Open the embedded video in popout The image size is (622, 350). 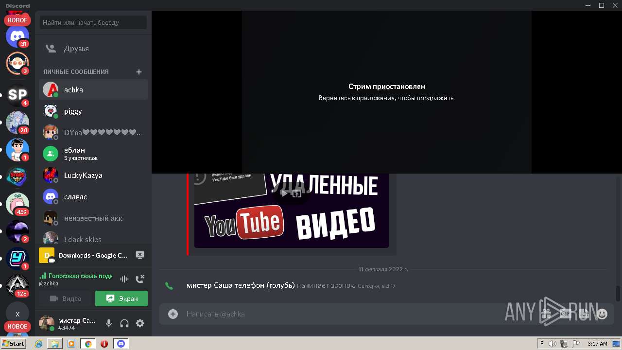pos(297,193)
